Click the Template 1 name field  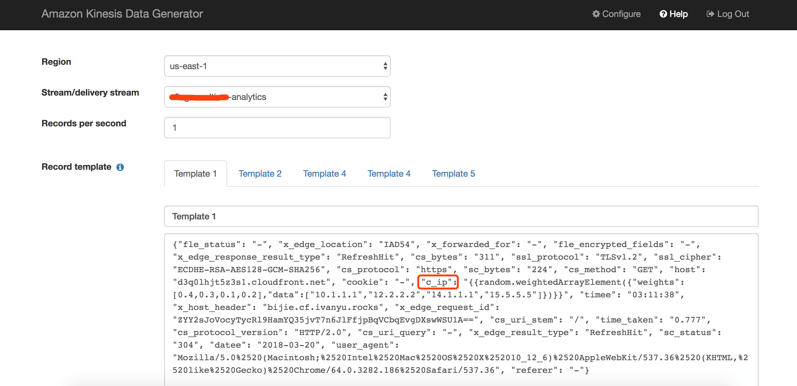pos(461,216)
